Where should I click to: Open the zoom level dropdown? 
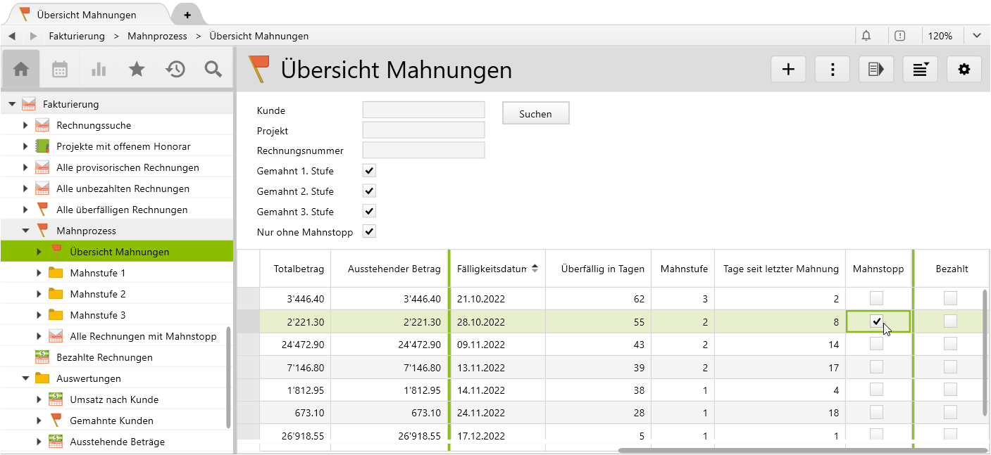977,35
